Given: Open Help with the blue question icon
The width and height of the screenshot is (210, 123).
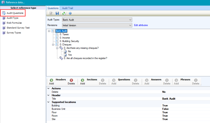Looking at the screenshot, I should 70,13.
